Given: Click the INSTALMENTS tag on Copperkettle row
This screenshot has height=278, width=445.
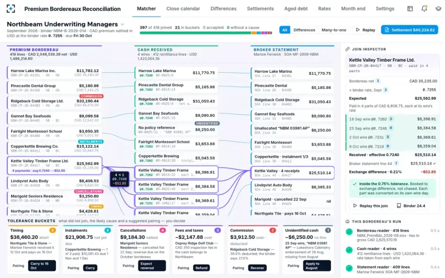Looking at the screenshot, I should 91,142.
